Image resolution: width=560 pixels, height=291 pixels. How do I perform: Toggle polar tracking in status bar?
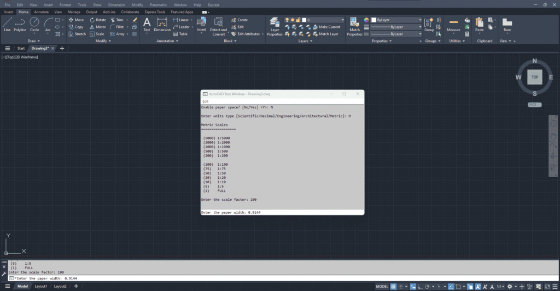click(x=427, y=287)
